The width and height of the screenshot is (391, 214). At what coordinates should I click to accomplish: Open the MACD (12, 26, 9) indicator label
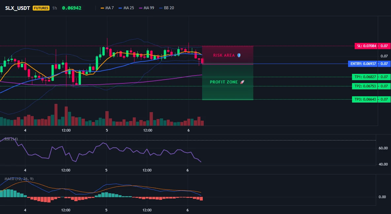pyautogui.click(x=19, y=179)
